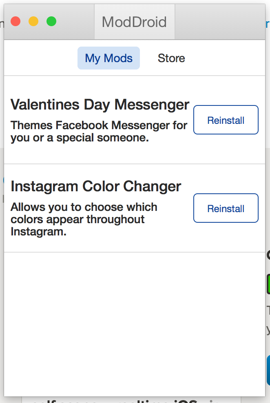Minimize ModDroid using the yellow button
The width and height of the screenshot is (270, 403).
tap(33, 21)
